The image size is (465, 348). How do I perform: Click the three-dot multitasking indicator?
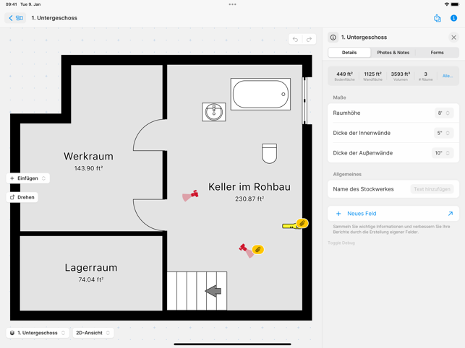pos(233,4)
